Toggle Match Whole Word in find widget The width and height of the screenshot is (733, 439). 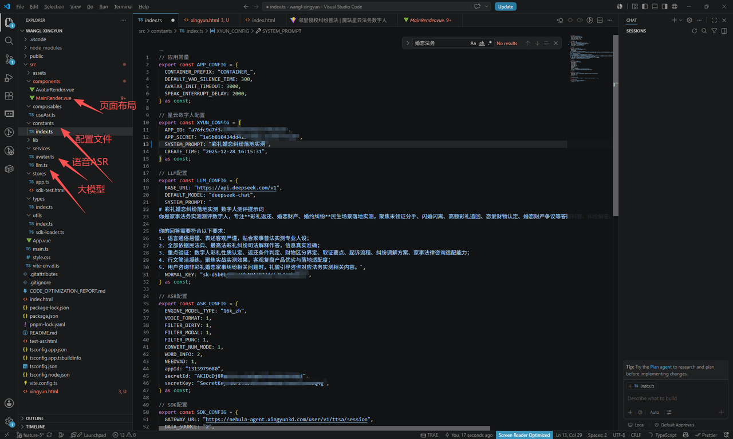(482, 43)
